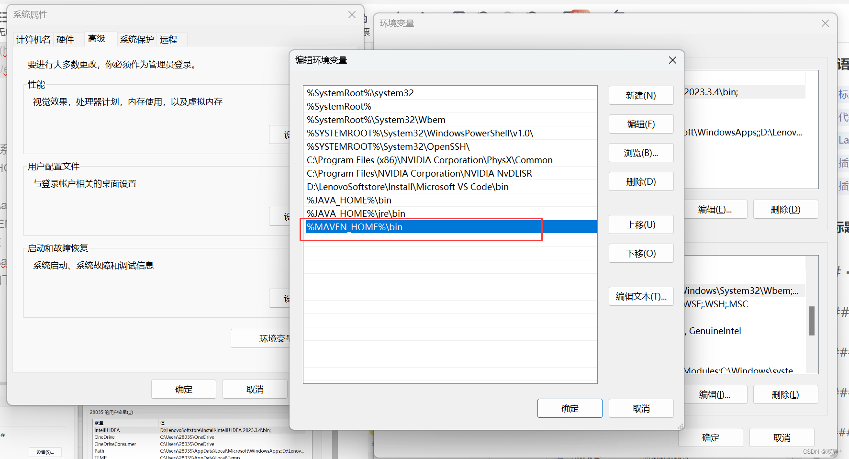Image resolution: width=849 pixels, height=459 pixels.
Task: Move entry up with 上移(U)
Action: coord(641,224)
